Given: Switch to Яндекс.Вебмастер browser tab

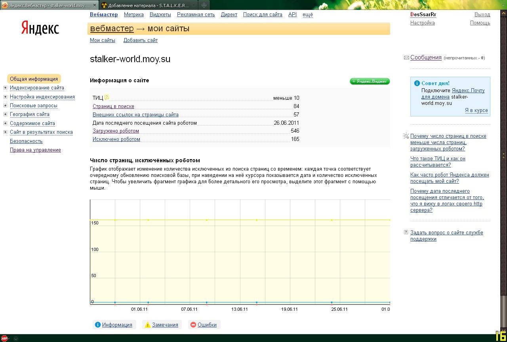Looking at the screenshot, I should 50,6.
